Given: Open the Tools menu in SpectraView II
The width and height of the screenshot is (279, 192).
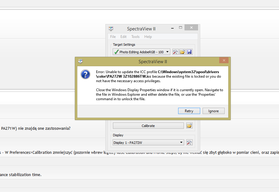Looking at the screenshot, I should [135, 37].
